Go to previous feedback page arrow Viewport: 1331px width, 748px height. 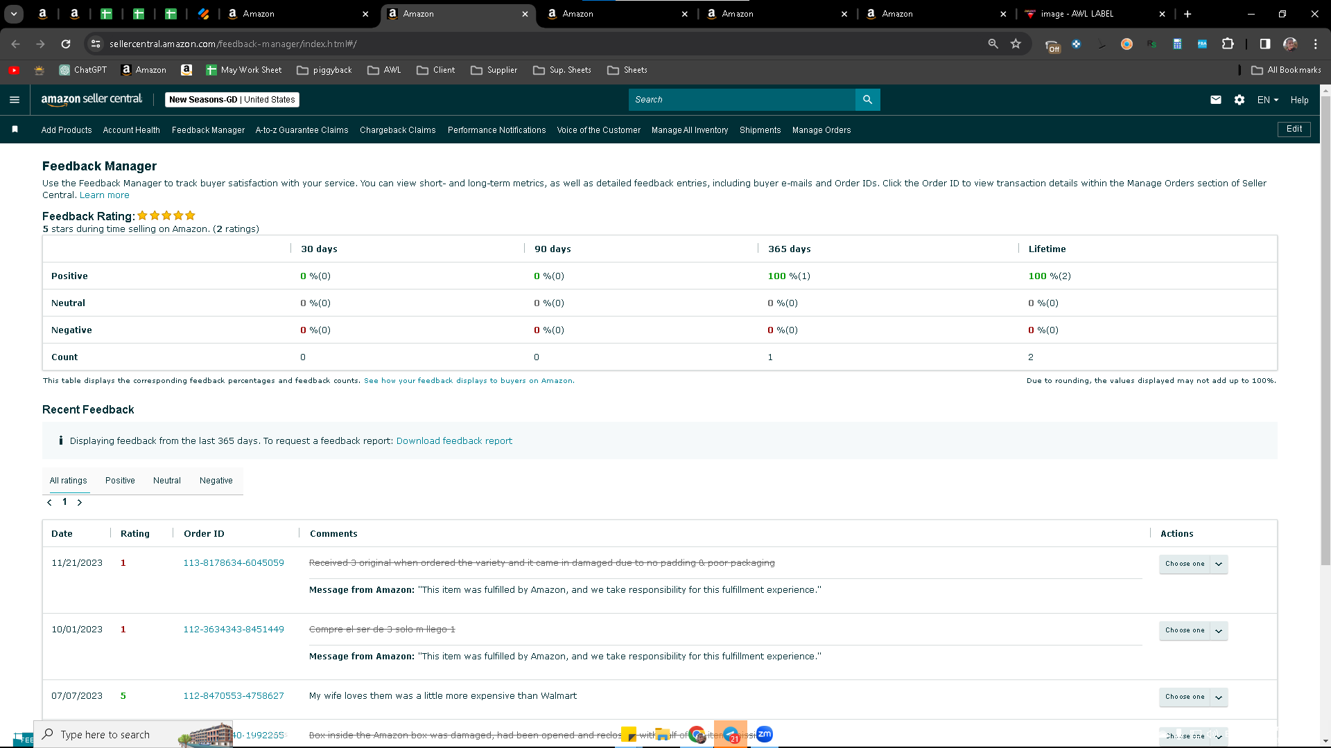[x=49, y=503]
